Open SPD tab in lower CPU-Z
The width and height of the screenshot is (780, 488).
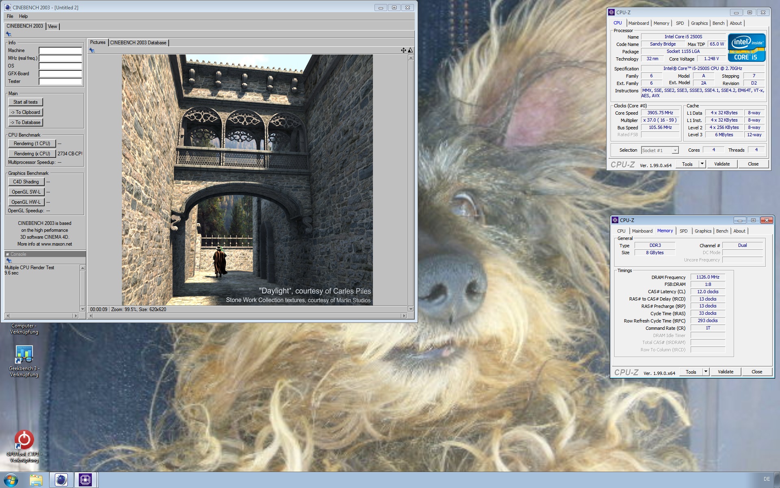[684, 231]
